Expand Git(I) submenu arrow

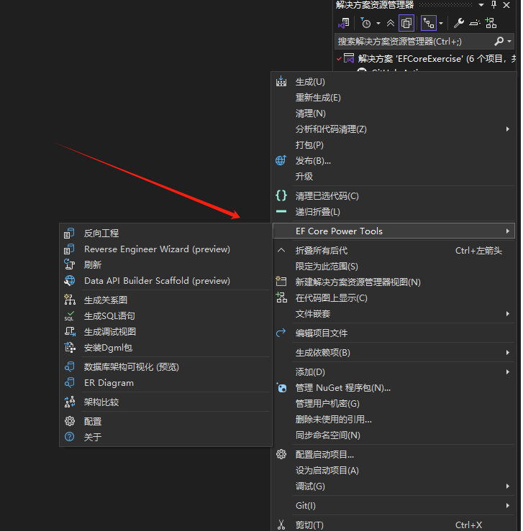point(507,506)
